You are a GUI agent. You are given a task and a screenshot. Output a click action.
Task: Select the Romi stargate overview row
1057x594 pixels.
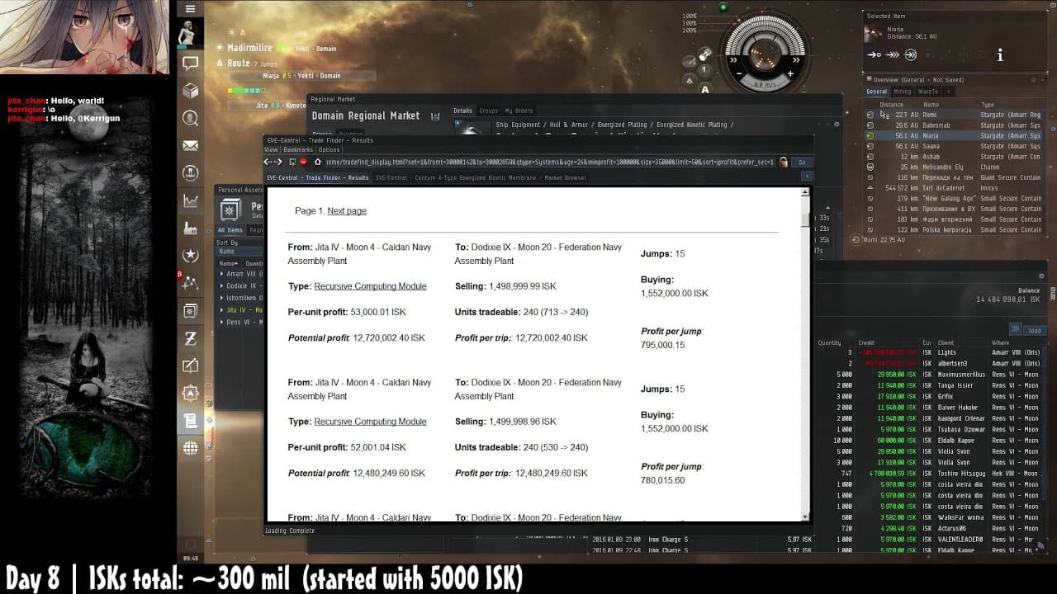coord(953,115)
